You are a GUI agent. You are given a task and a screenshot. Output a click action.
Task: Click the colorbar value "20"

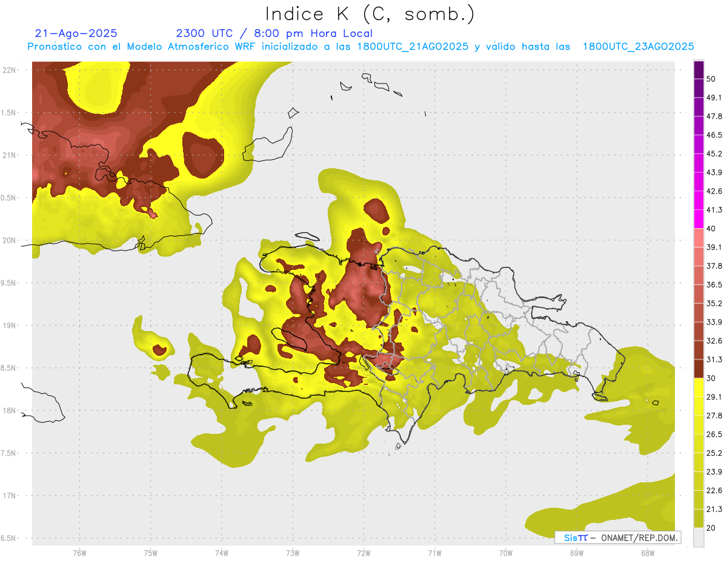(x=711, y=528)
